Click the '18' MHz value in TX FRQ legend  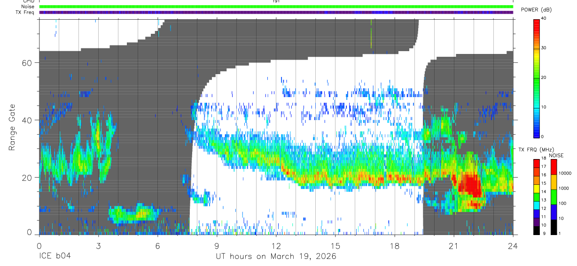click(544, 159)
